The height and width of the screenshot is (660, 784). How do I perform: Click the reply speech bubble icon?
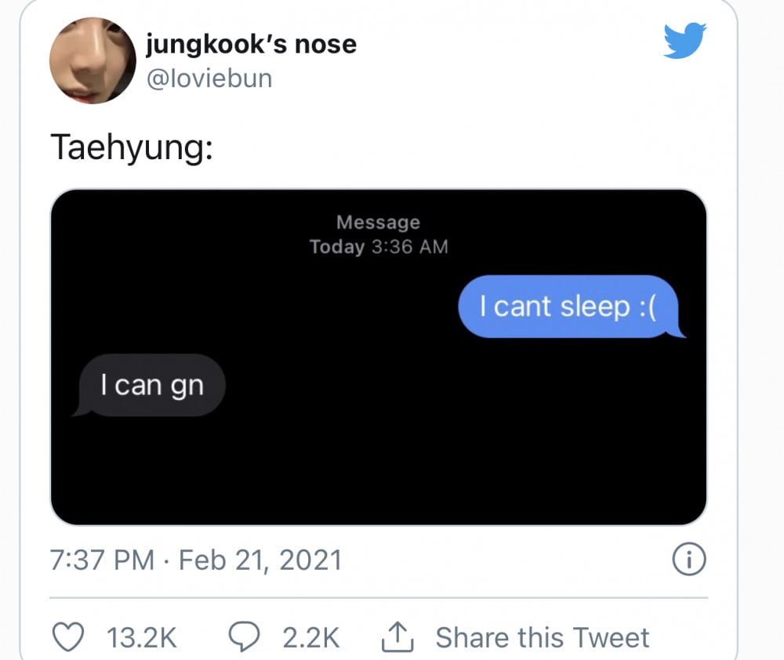(244, 637)
